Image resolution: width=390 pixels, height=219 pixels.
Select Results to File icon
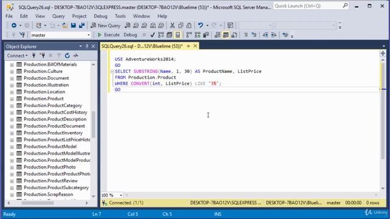click(234, 35)
